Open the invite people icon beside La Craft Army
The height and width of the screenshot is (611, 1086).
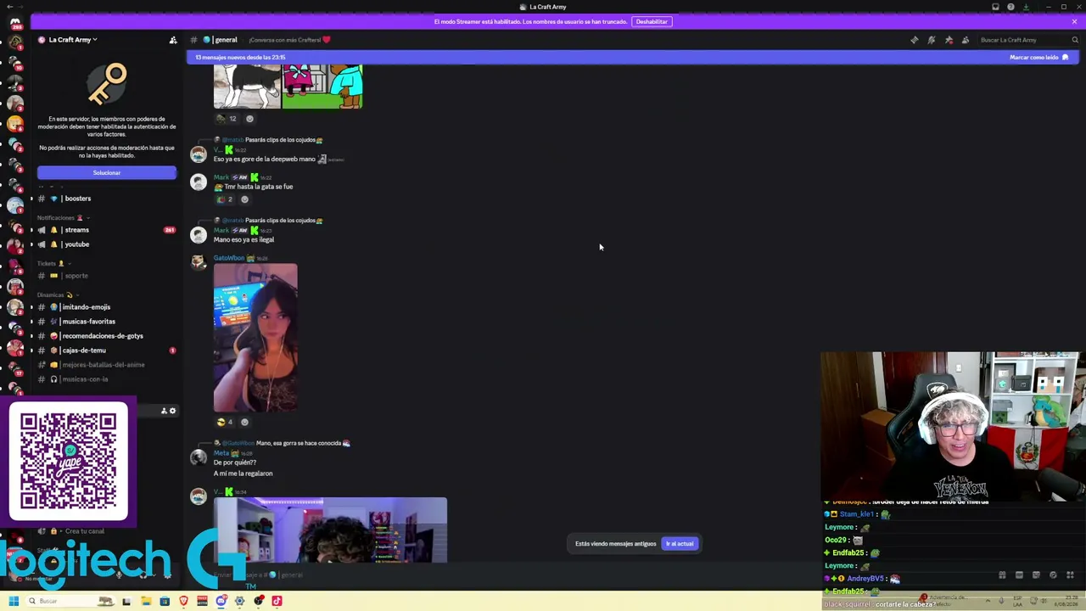tap(173, 40)
